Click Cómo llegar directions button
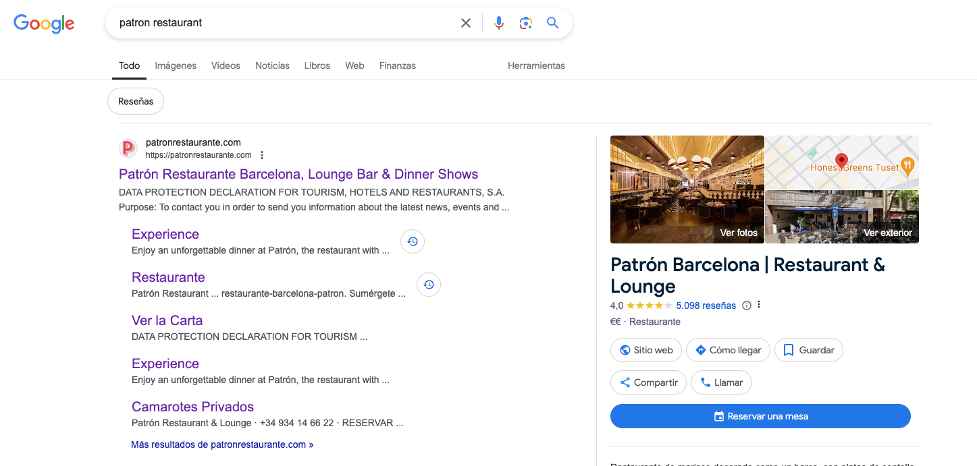The width and height of the screenshot is (977, 466). [728, 350]
